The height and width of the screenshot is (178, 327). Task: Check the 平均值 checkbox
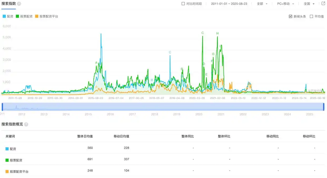311,16
